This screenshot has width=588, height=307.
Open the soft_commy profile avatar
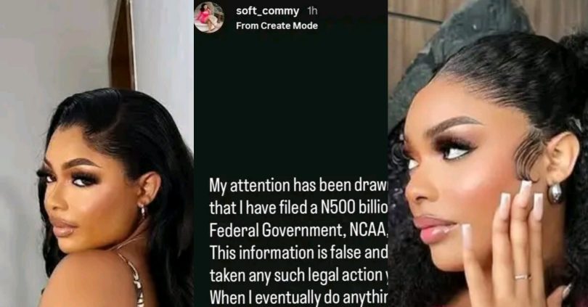209,17
